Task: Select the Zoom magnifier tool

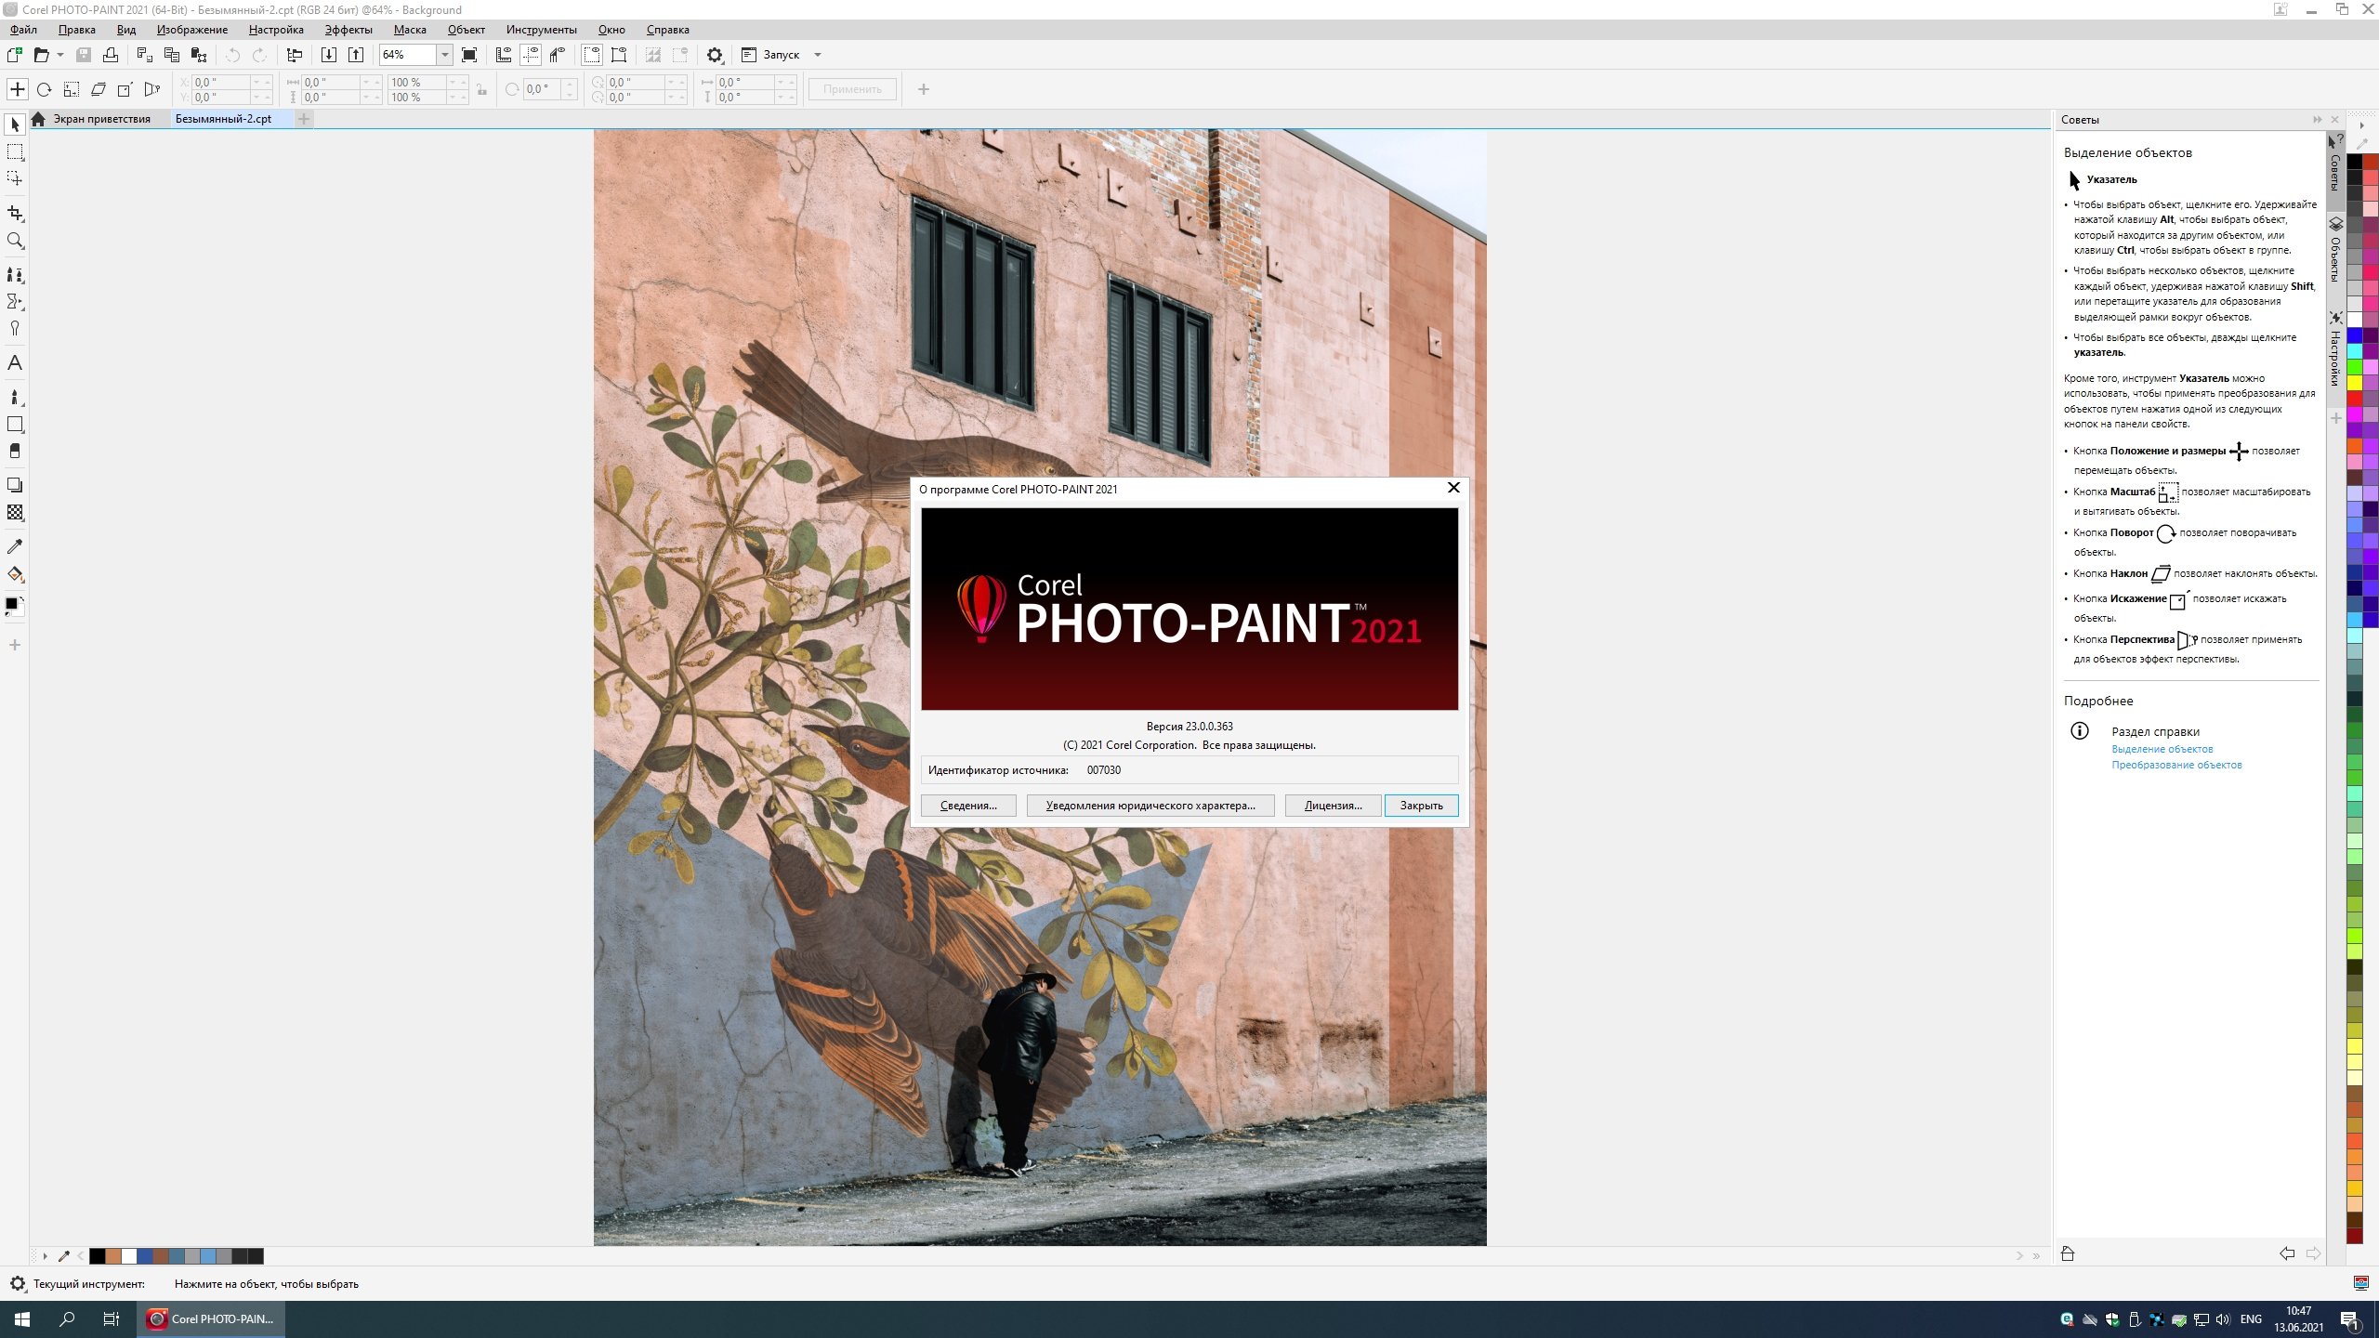Action: 15,242
